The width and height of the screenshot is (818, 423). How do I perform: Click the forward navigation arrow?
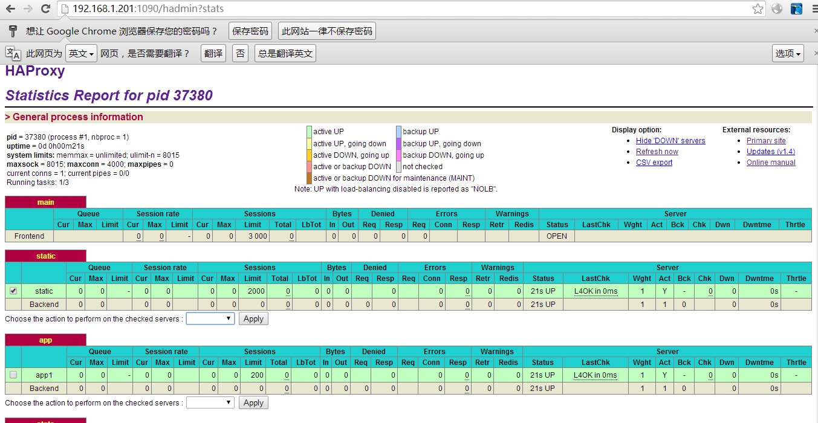pos(28,9)
